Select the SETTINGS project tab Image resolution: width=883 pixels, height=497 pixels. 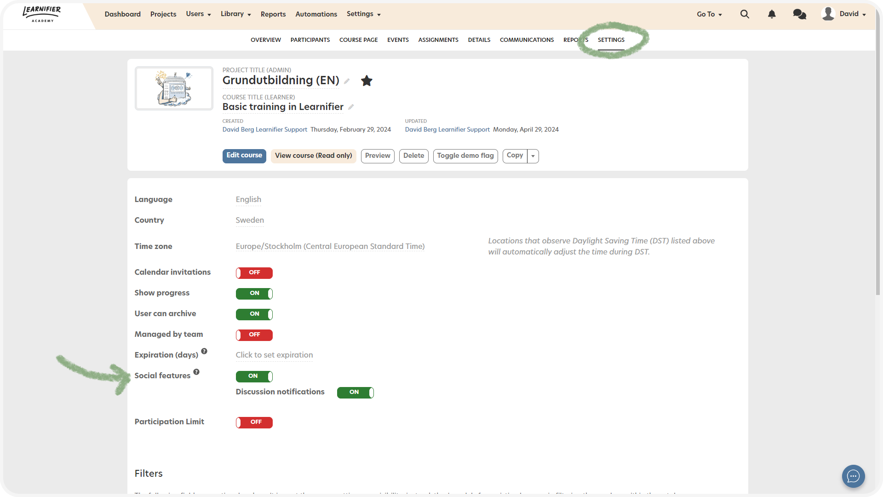pyautogui.click(x=611, y=40)
